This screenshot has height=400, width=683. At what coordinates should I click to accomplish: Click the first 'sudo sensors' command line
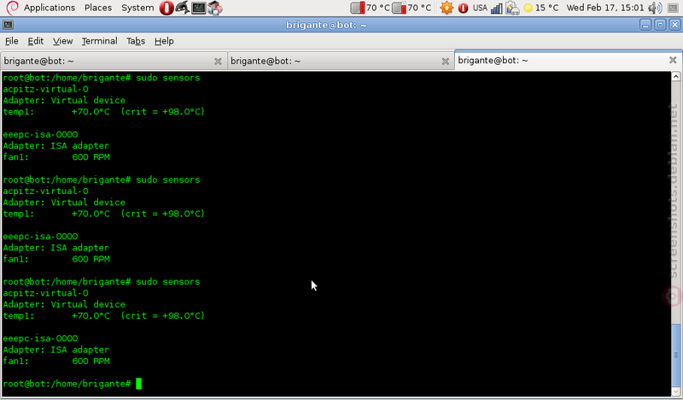[x=102, y=78]
